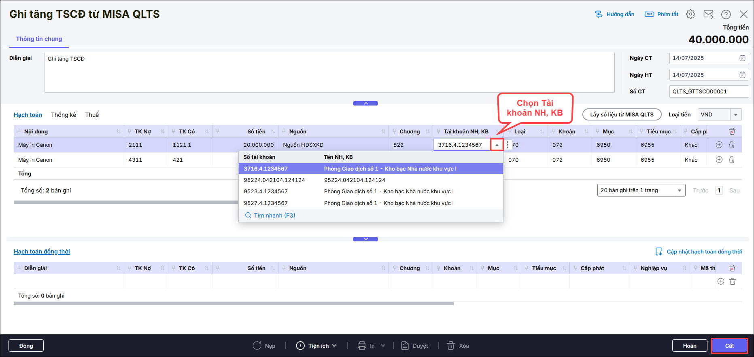Add row after second Máy in Canon
The height and width of the screenshot is (357, 754).
719,160
